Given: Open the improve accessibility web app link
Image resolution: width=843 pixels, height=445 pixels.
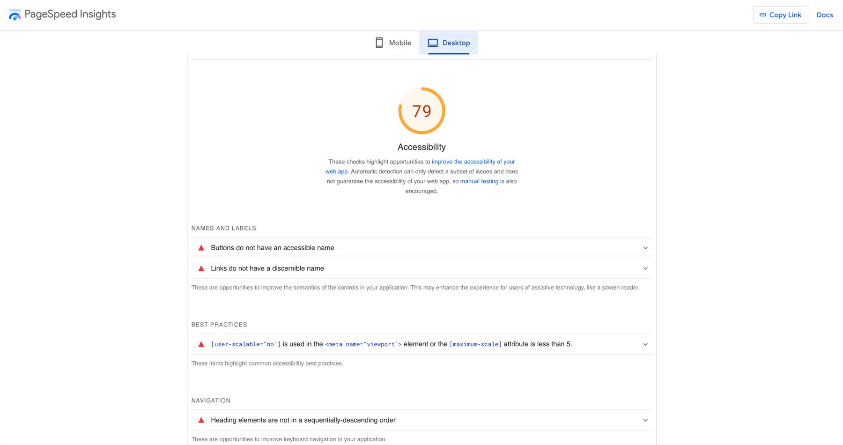Looking at the screenshot, I should point(473,162).
